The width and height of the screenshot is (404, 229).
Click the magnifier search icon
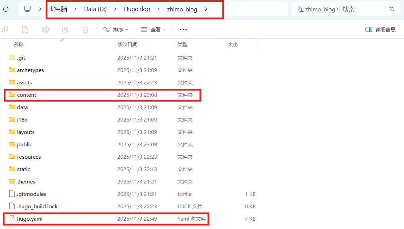tap(392, 9)
